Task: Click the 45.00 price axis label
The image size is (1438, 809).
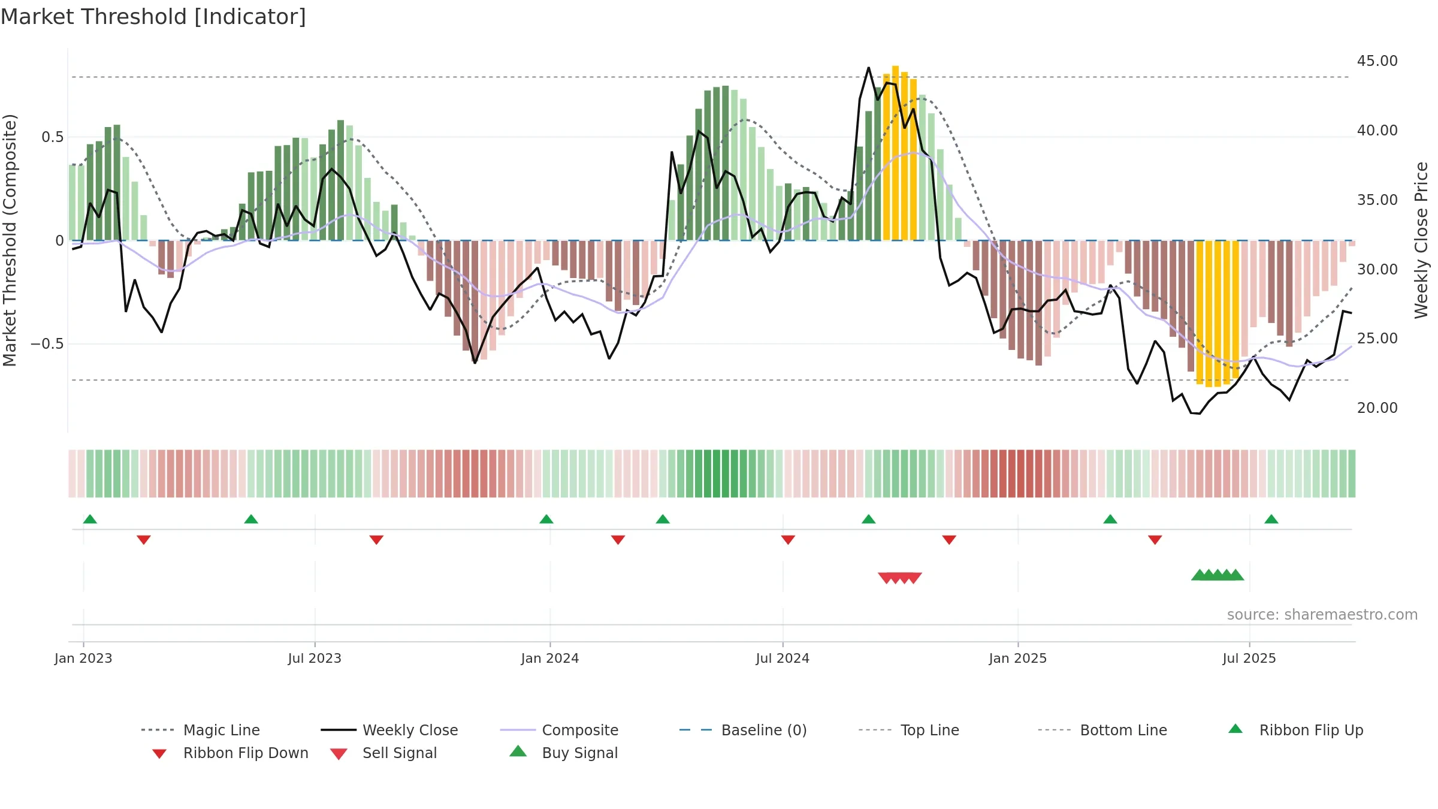Action: 1377,61
